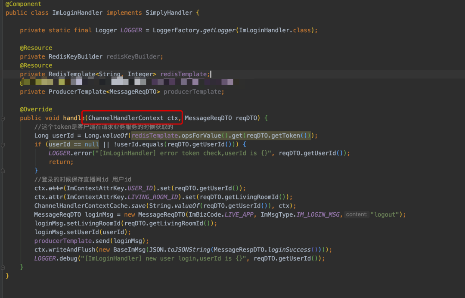
Task: Click the @Component annotation
Action: 23,4
